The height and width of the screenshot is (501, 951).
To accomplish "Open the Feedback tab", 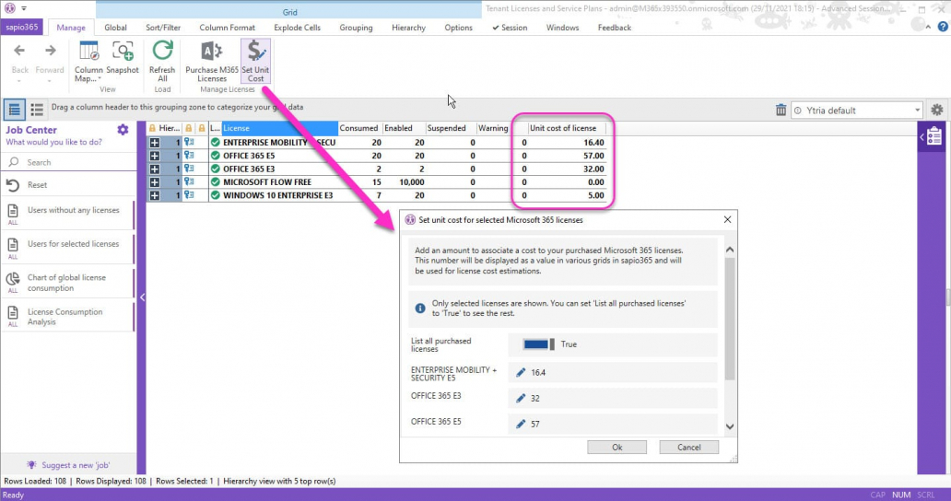I will (615, 28).
